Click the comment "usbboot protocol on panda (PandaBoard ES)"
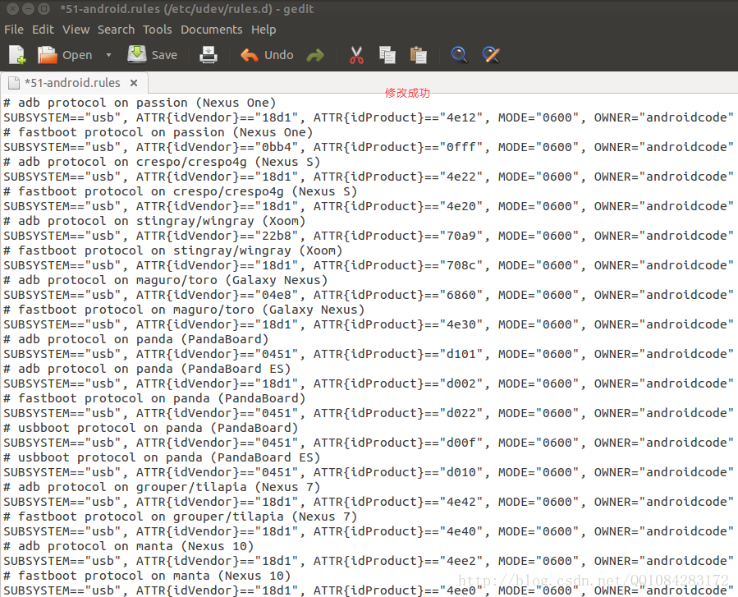The height and width of the screenshot is (597, 738). click(169, 457)
